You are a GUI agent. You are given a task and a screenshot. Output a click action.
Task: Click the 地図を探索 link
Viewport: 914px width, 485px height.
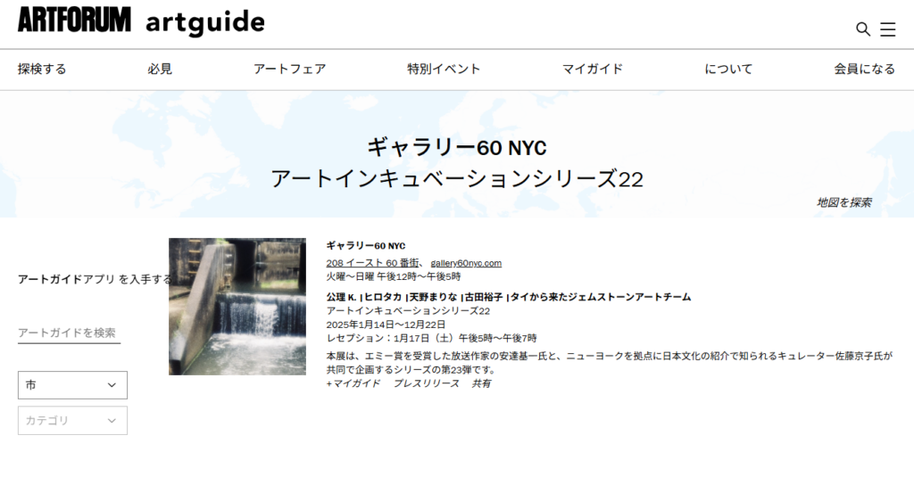(x=843, y=202)
